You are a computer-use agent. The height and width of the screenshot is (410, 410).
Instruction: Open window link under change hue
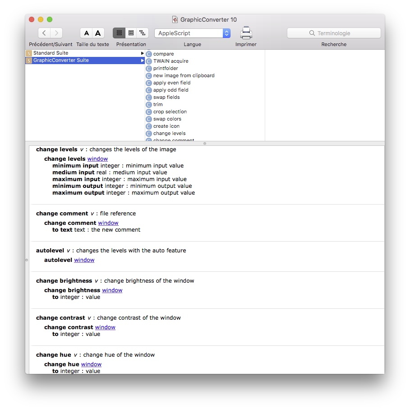pyautogui.click(x=91, y=364)
